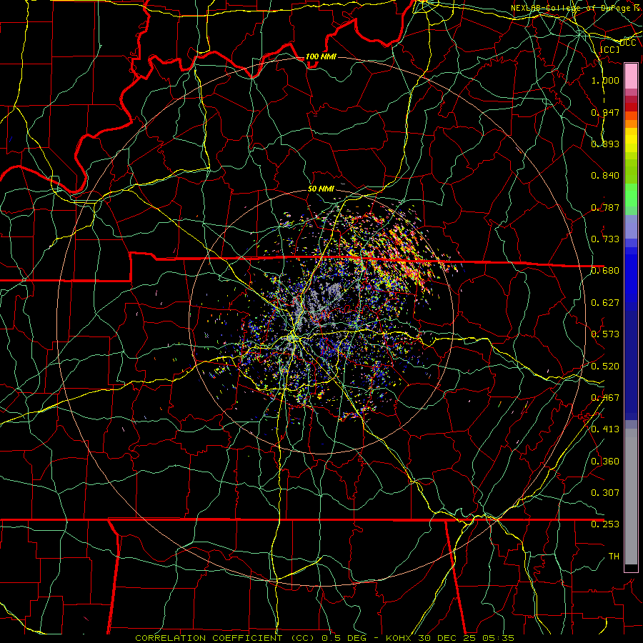Screen dimensions: 643x643
Task: Click the bright green band on the scale
Action: coord(631,195)
